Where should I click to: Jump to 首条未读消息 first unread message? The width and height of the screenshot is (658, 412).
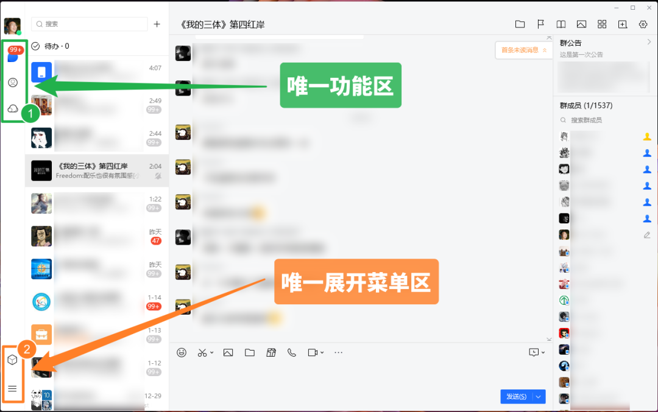click(524, 51)
